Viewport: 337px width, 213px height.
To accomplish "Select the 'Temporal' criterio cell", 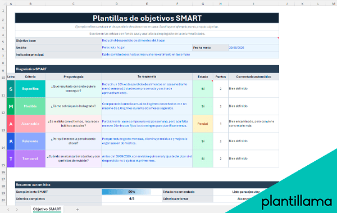I will [30, 158].
